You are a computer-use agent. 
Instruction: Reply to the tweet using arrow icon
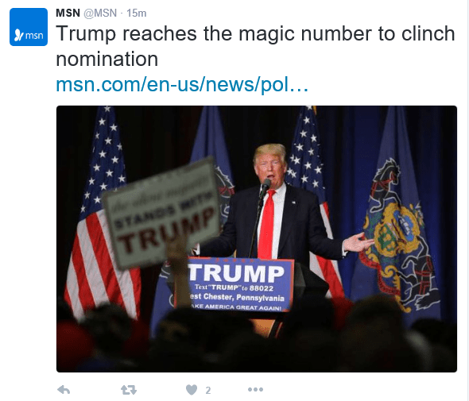point(64,390)
